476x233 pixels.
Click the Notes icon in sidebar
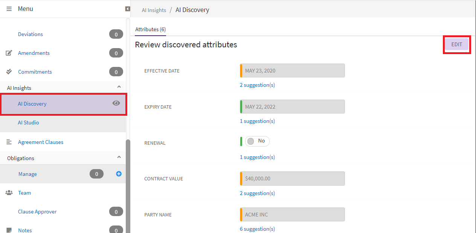tap(9, 230)
